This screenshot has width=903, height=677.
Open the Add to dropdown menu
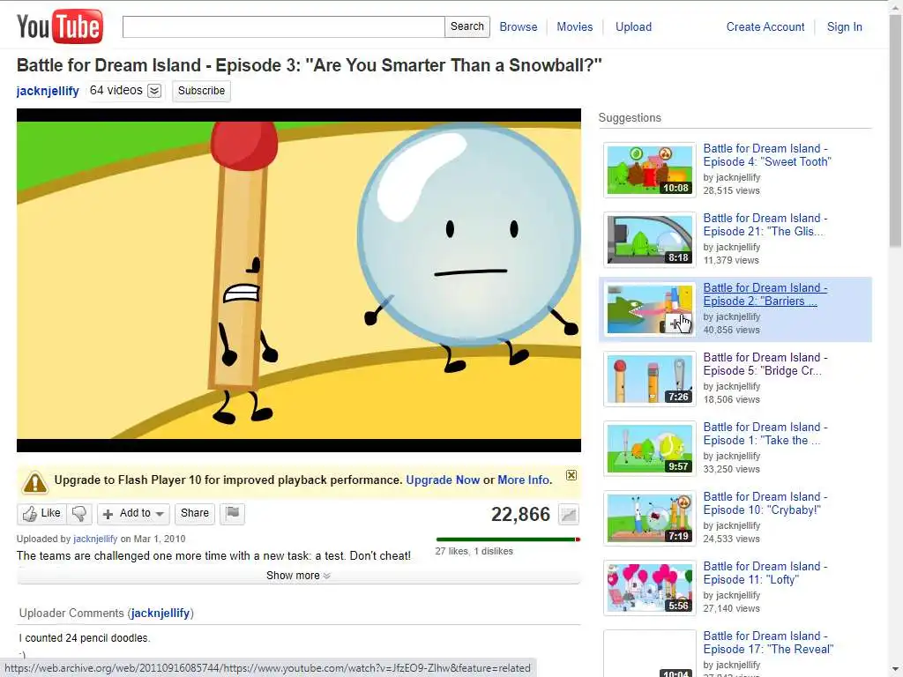[134, 514]
